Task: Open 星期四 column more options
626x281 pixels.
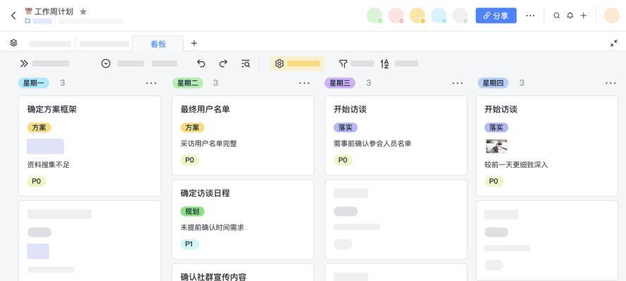Action: (x=611, y=83)
